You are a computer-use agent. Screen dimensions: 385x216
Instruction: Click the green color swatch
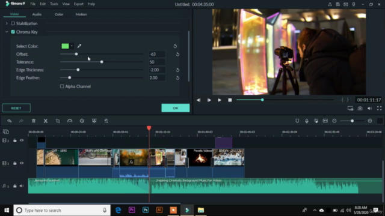[x=65, y=46]
